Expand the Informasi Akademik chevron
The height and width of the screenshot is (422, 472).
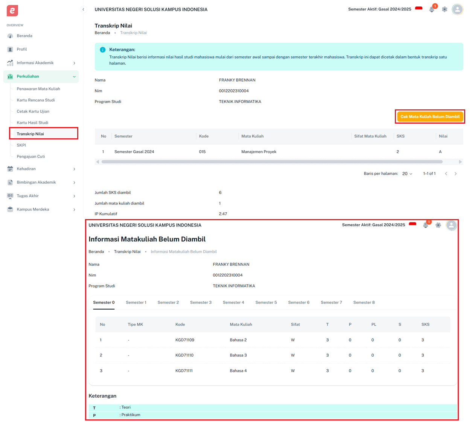point(74,63)
